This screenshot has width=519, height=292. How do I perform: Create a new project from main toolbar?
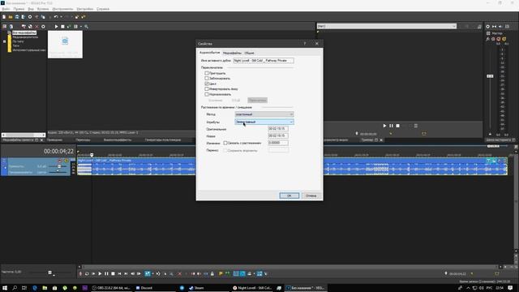4,17
